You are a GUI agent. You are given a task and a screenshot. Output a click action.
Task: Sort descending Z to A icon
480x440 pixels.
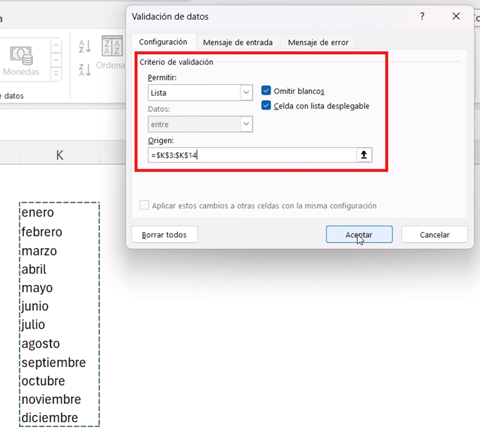(x=85, y=69)
